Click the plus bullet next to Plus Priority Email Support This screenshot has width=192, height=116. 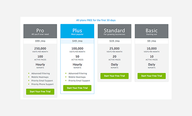[x=66, y=81]
